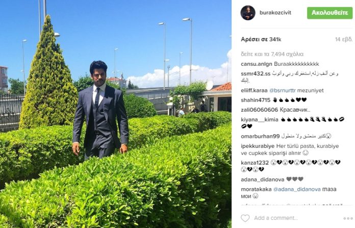Open ssmr432.ss commenter profile
355x228 pixels.
point(256,74)
